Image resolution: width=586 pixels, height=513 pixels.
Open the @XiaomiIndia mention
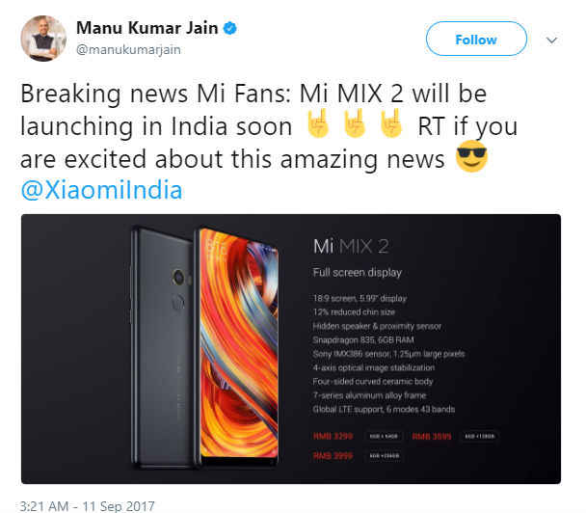tap(101, 190)
